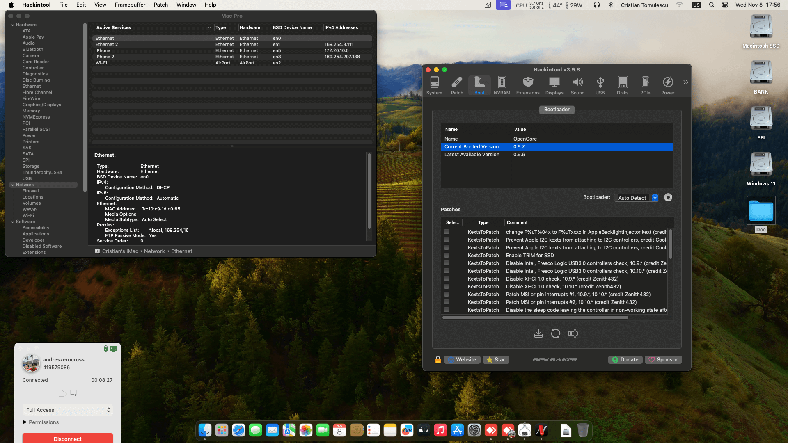
Task: Click the download bootloader icon below patches
Action: point(538,333)
